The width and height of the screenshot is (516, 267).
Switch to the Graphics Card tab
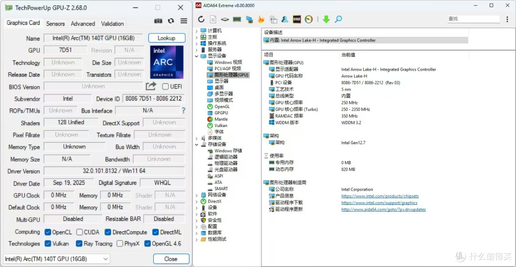tap(23, 23)
